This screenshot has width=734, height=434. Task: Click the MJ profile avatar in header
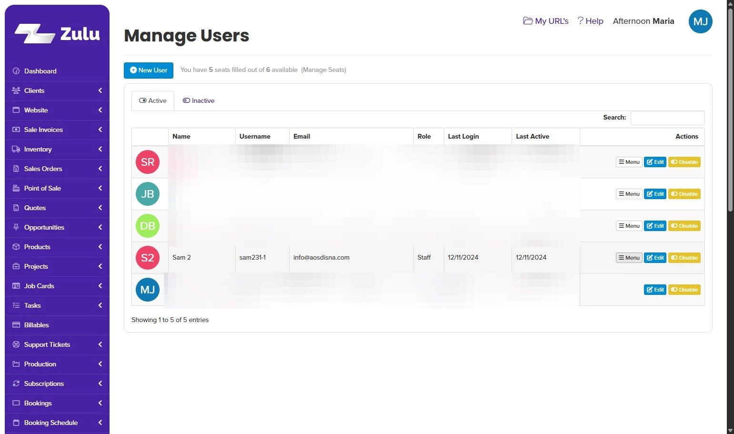tap(700, 21)
